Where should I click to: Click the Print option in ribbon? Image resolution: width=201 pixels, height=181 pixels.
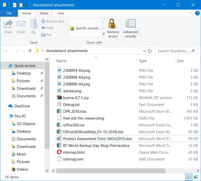pos(47,28)
